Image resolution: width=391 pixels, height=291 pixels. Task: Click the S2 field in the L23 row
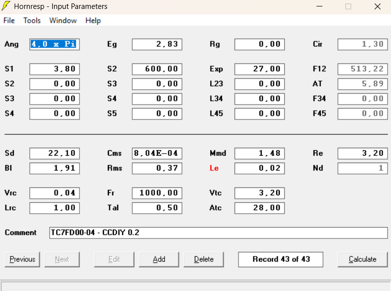[x=55, y=84]
